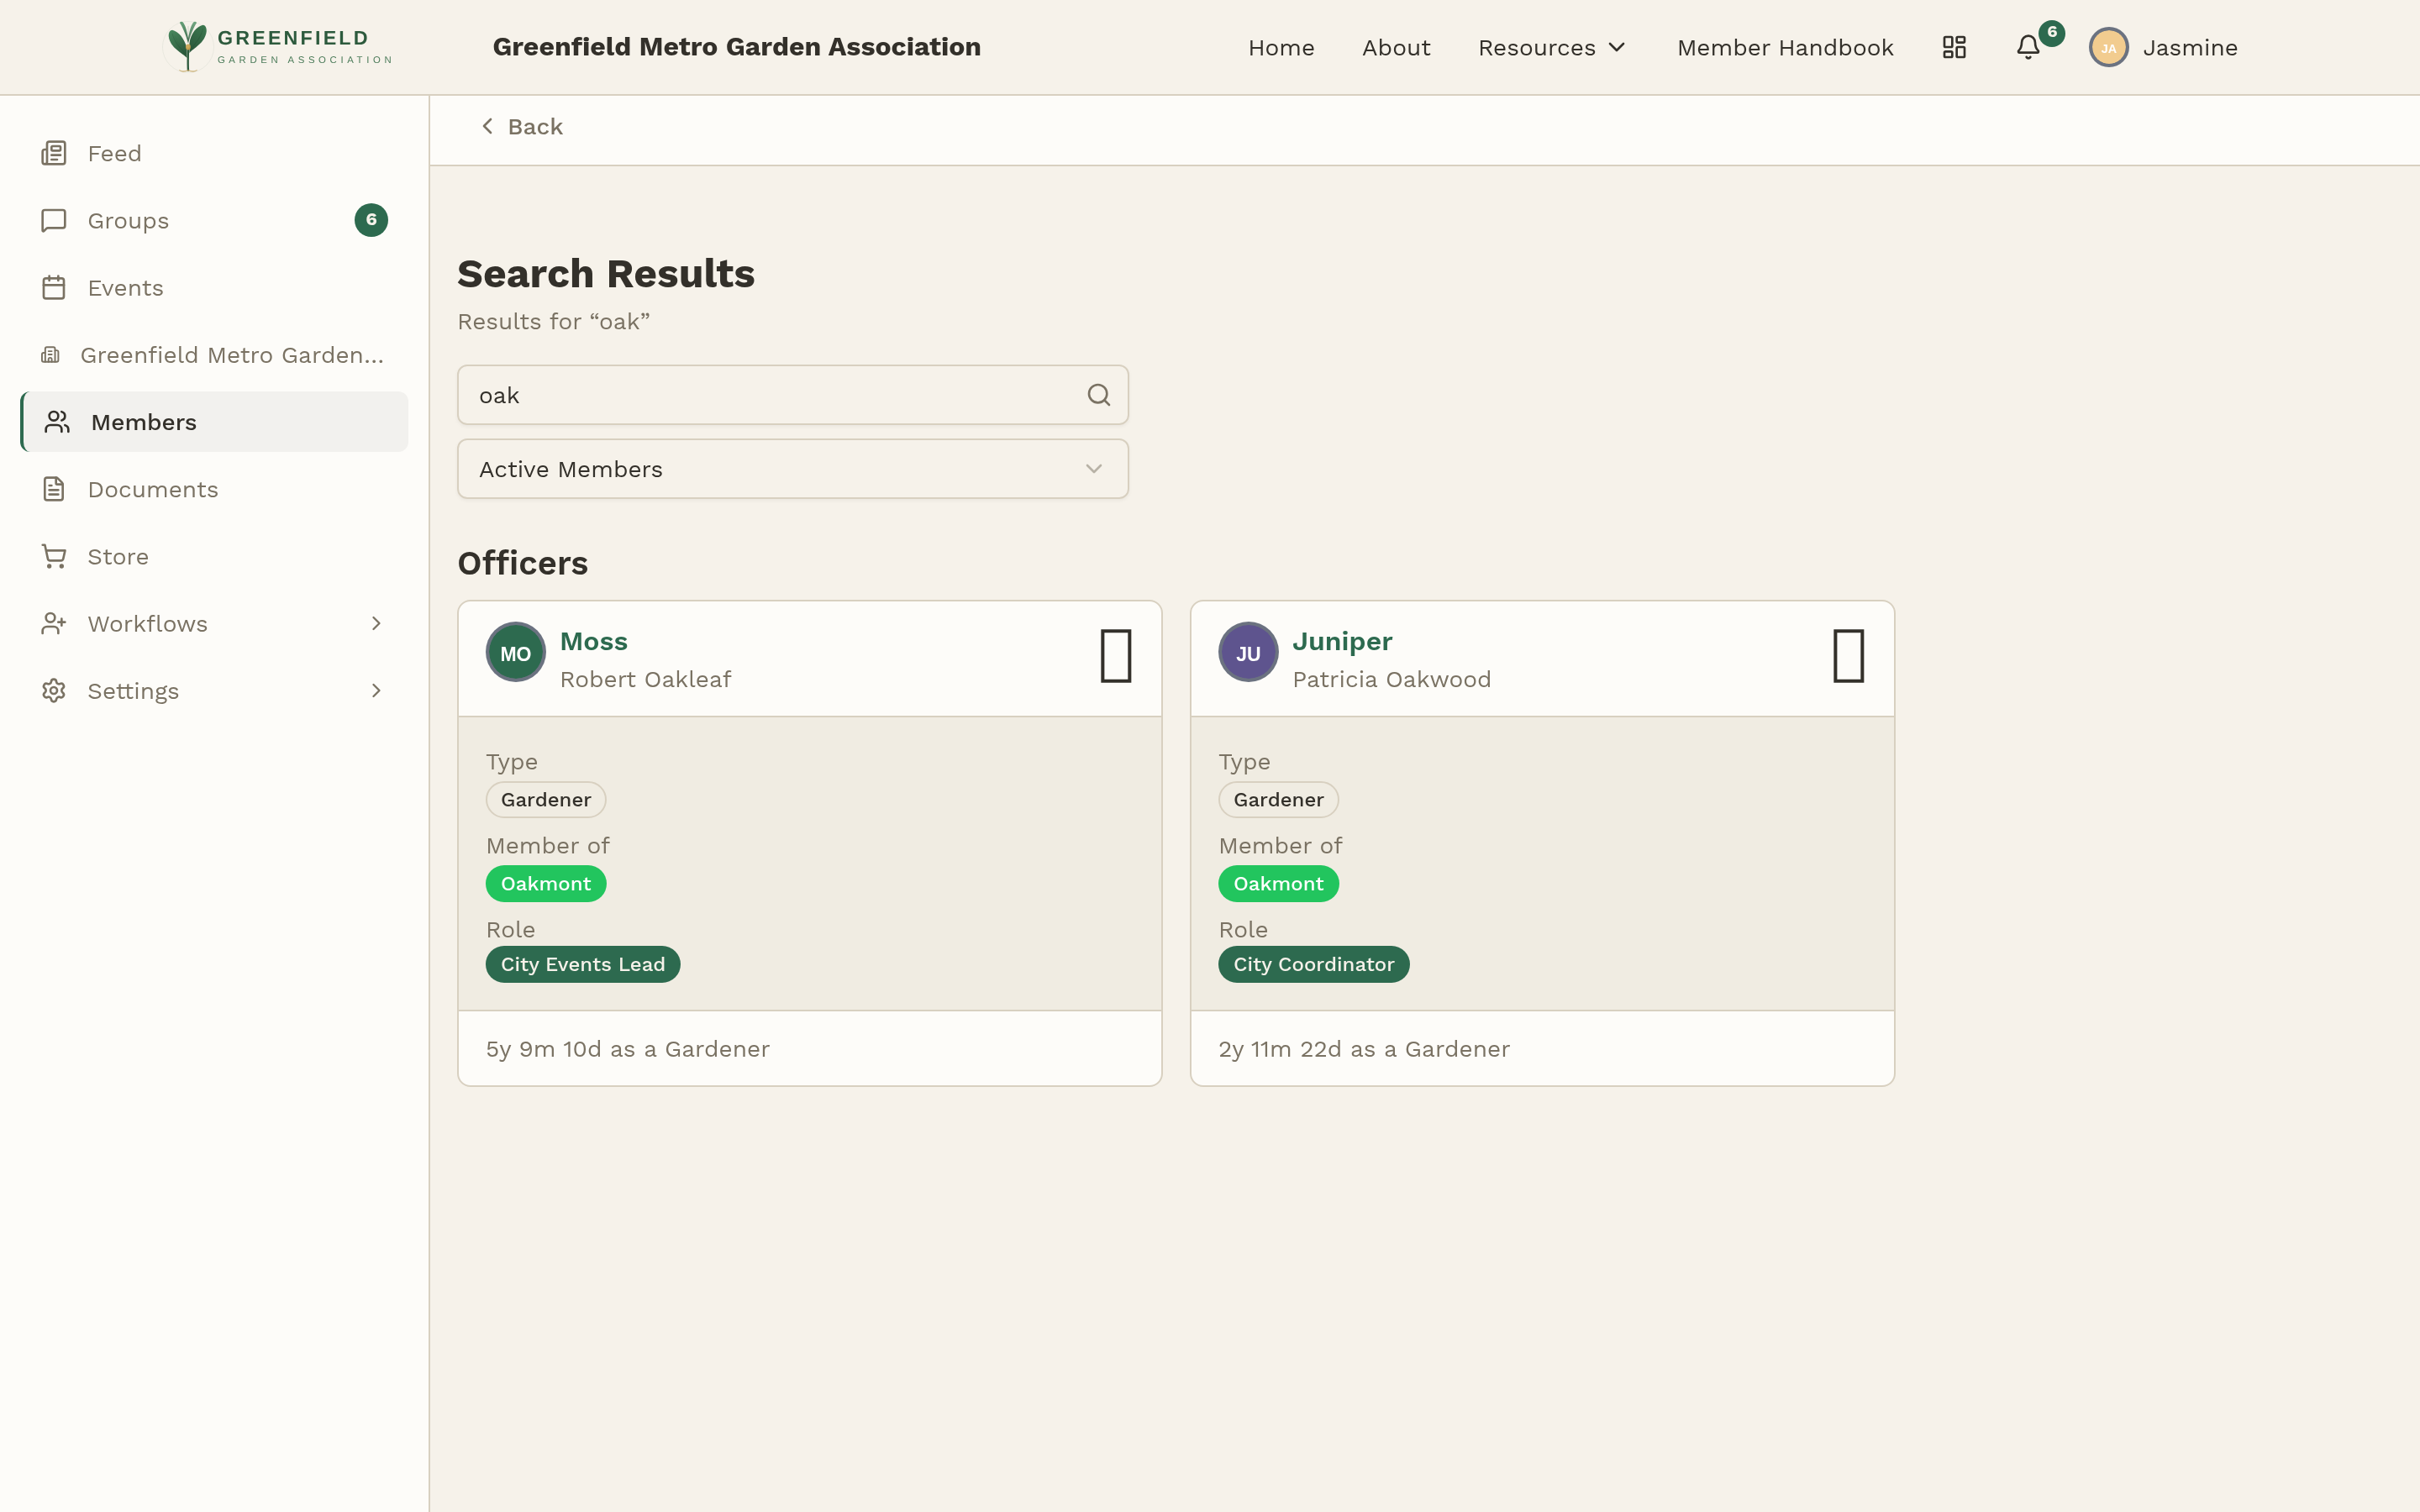Screen dimensions: 2420x1512
Task: Open the apps grid icon in the header
Action: click(1954, 47)
